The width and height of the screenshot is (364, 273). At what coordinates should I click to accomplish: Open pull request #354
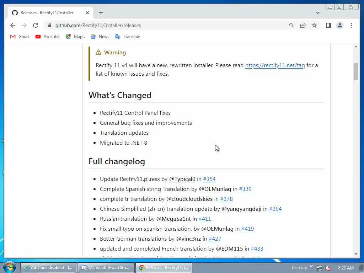coord(209,179)
